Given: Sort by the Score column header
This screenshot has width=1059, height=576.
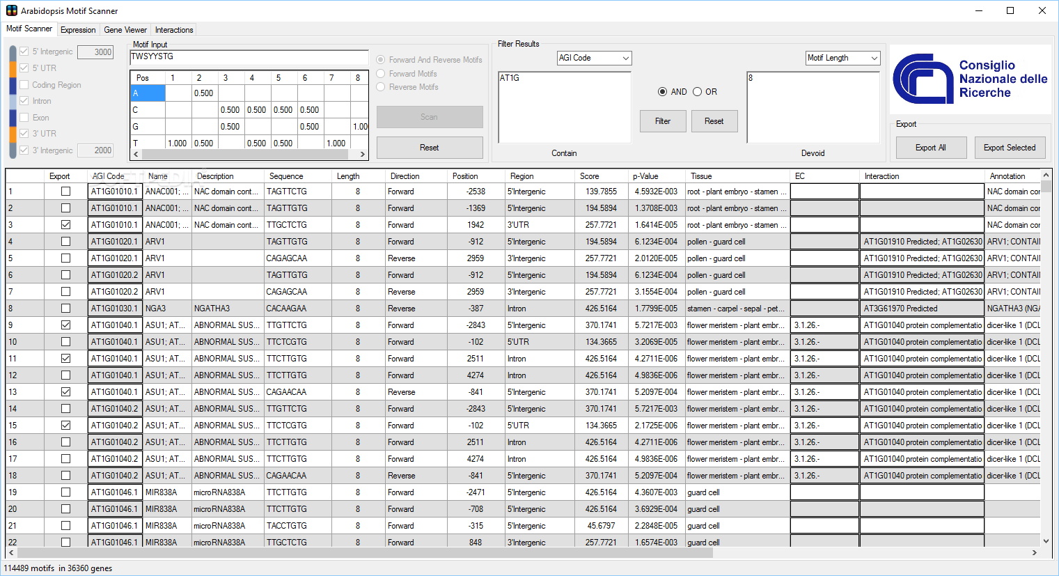Looking at the screenshot, I should pyautogui.click(x=601, y=176).
